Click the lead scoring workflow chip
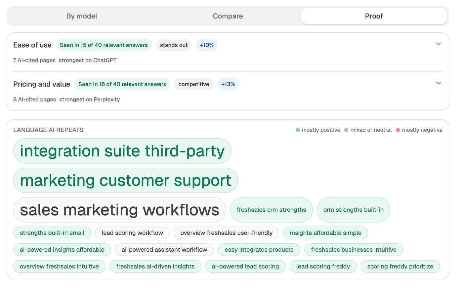The height and width of the screenshot is (287, 463). pyautogui.click(x=132, y=233)
